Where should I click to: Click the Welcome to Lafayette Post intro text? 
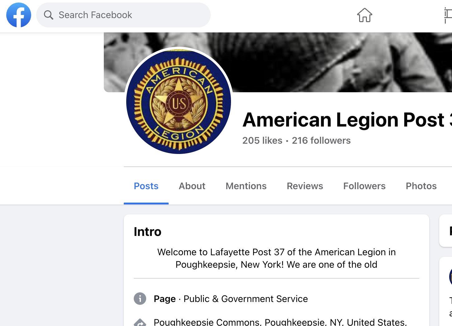pos(276,258)
